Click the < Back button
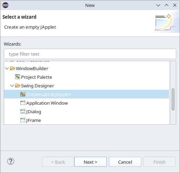The image size is (180, 173). 58,162
